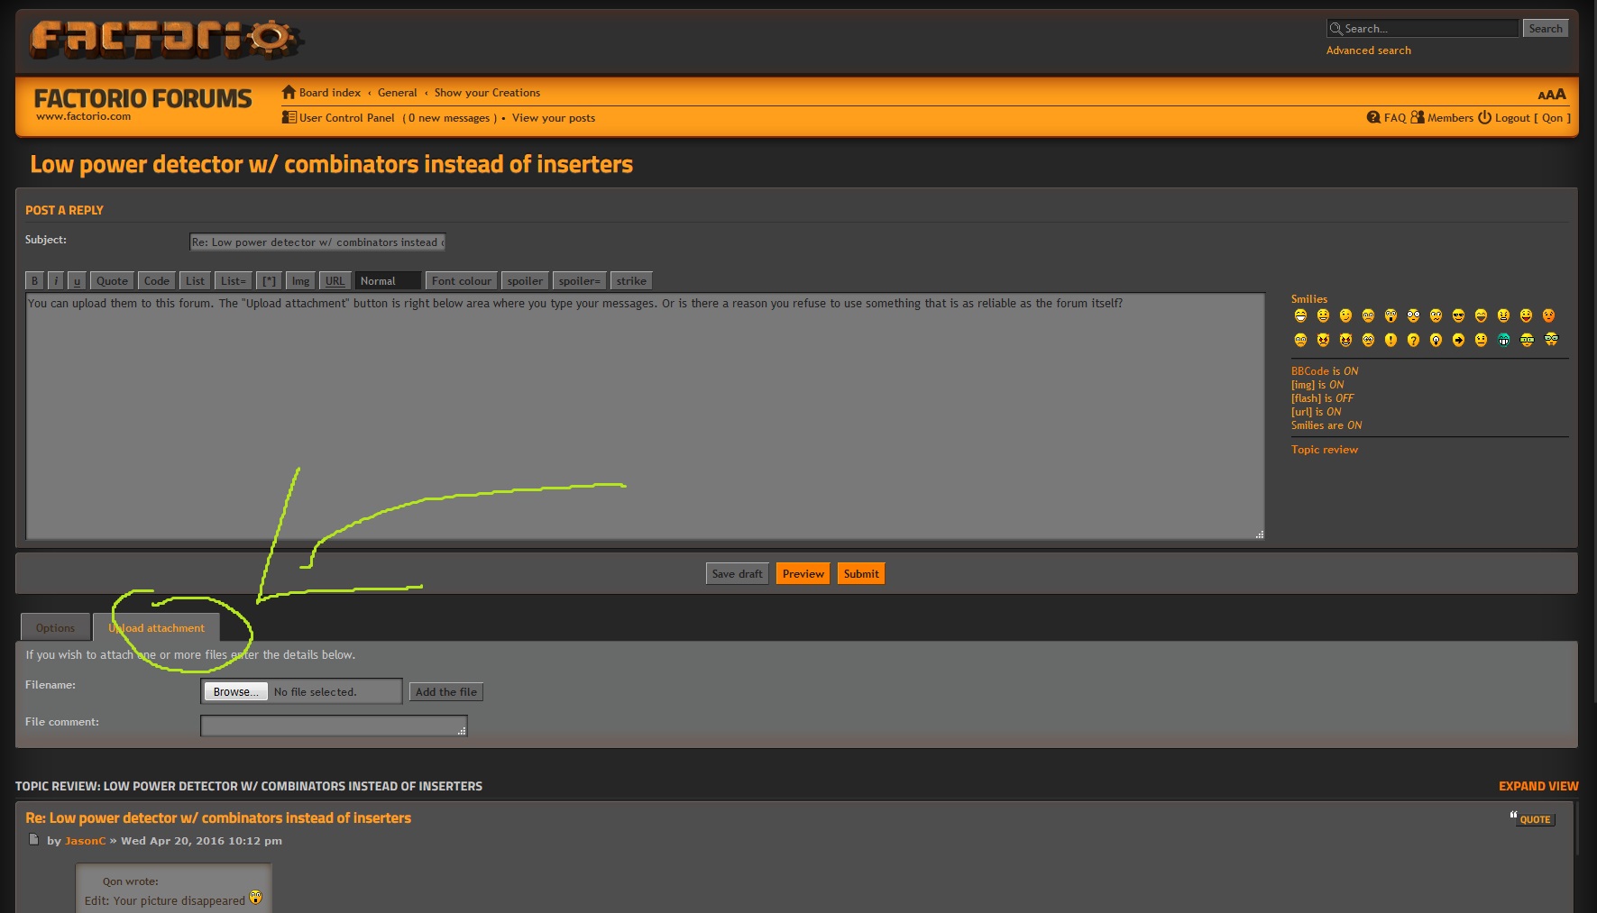This screenshot has width=1597, height=913.
Task: Insert the orange embarrassed smiley
Action: (1548, 315)
